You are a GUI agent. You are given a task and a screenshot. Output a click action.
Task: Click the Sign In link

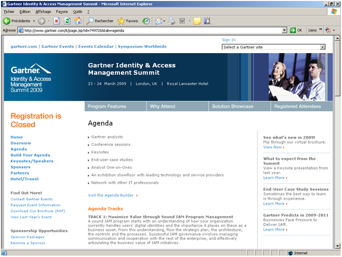coord(228,40)
